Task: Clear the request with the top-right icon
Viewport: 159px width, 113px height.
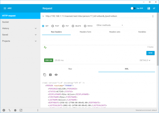Action: coord(154,8)
